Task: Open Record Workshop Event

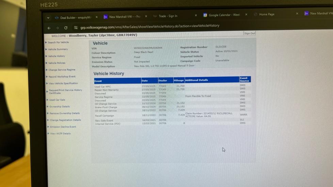Action: (62, 76)
